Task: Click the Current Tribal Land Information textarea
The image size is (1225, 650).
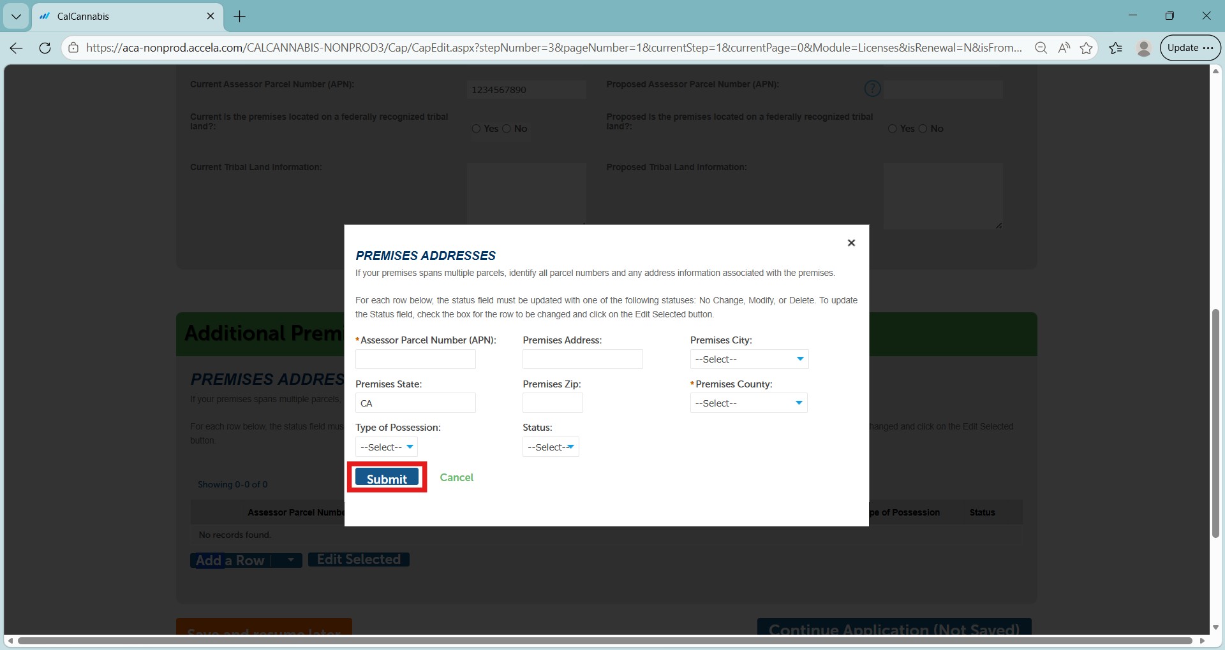Action: pyautogui.click(x=526, y=194)
